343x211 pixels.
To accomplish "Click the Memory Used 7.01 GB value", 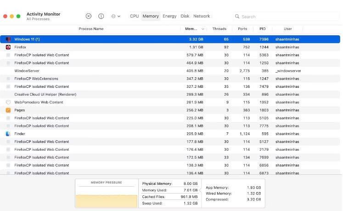I will point(191,190).
